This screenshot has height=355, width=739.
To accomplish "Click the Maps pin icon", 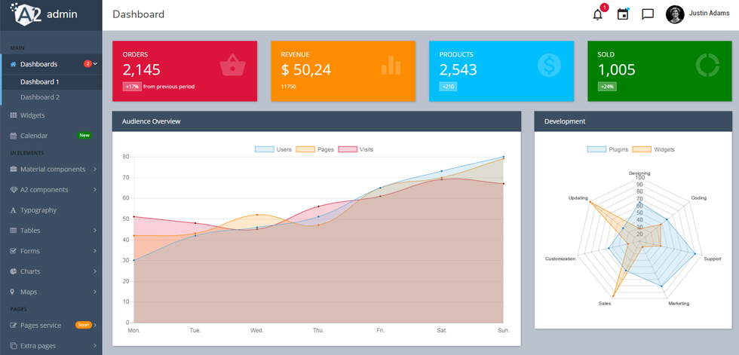I will tap(13, 292).
